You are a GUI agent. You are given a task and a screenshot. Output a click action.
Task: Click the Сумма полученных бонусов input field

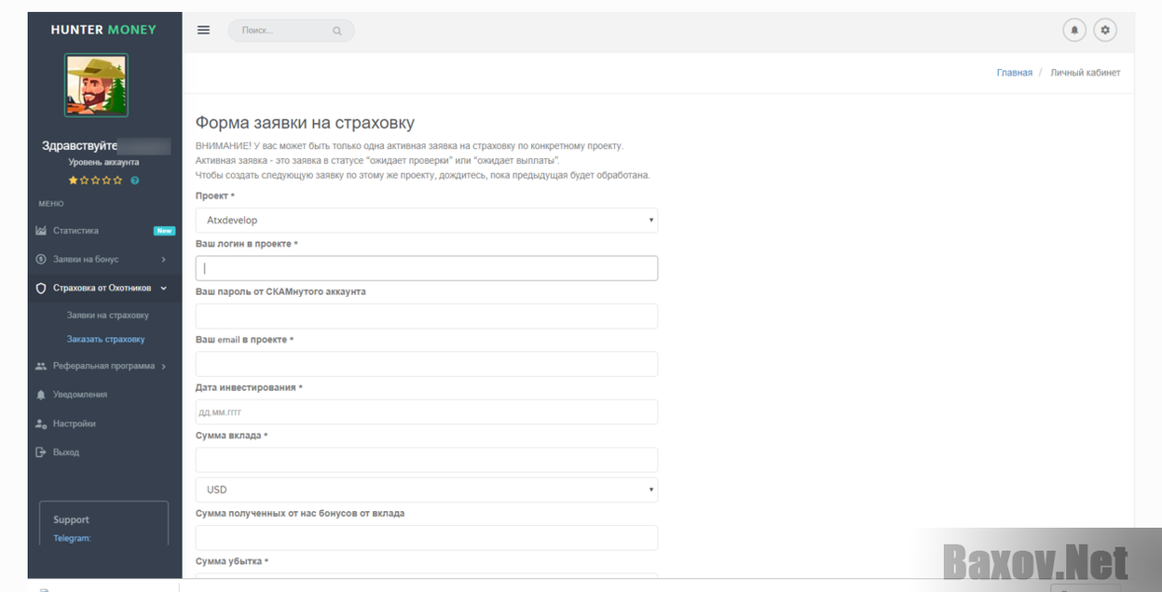tap(427, 537)
